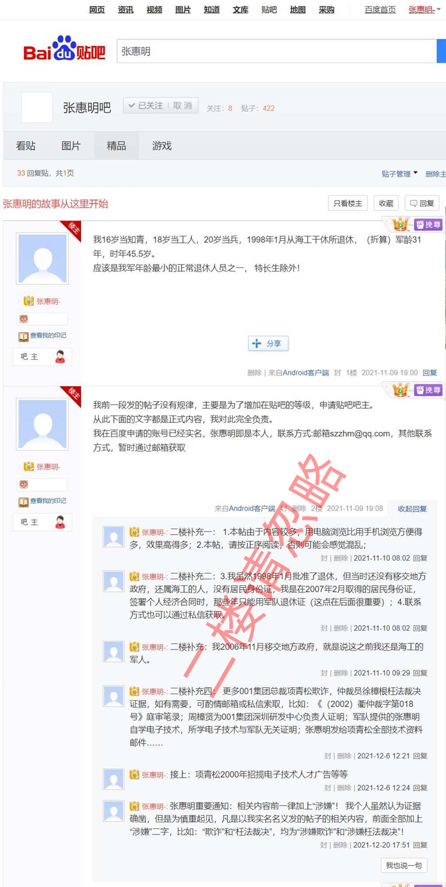Screen dimensions: 446x887
Task: Click the 我也说一句 button
Action: click(404, 865)
